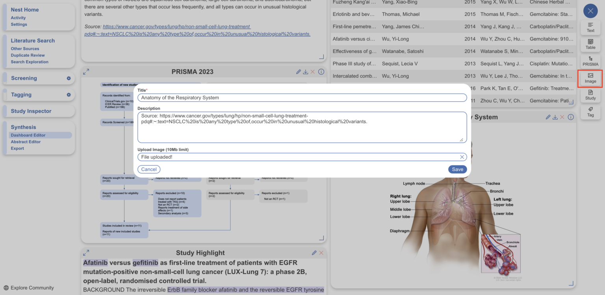Open Tagging settings gear
Image resolution: width=605 pixels, height=295 pixels.
[x=69, y=95]
